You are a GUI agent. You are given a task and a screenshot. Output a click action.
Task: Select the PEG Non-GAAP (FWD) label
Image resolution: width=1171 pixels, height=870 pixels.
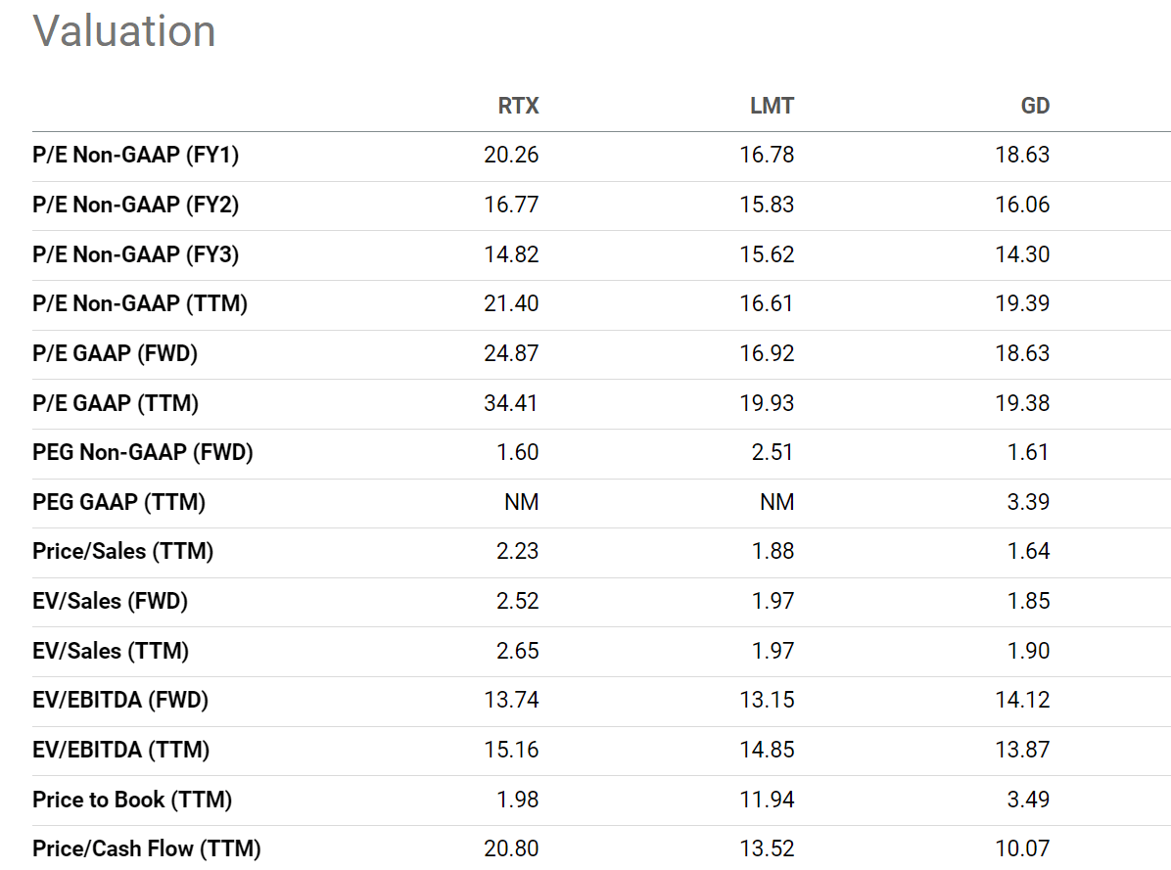142,452
